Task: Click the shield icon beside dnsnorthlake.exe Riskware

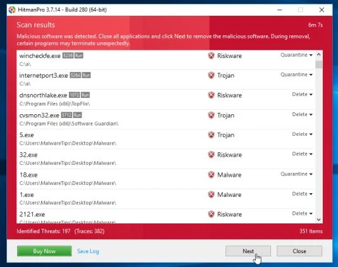Action: point(211,95)
